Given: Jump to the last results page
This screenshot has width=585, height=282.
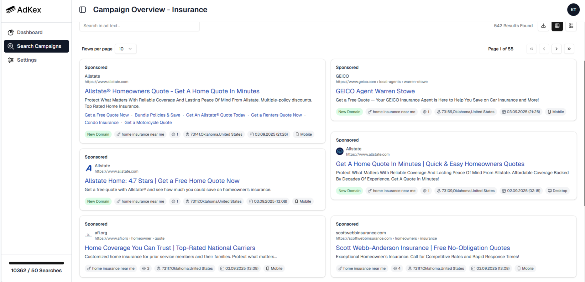Looking at the screenshot, I should click(x=569, y=49).
